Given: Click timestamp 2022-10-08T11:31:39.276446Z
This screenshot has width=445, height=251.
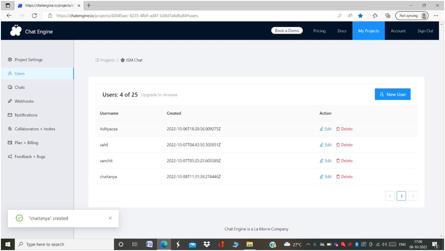Looking at the screenshot, I should click(194, 176).
